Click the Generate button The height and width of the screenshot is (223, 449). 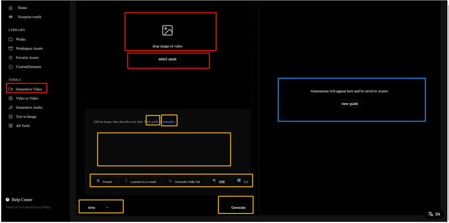tap(238, 207)
